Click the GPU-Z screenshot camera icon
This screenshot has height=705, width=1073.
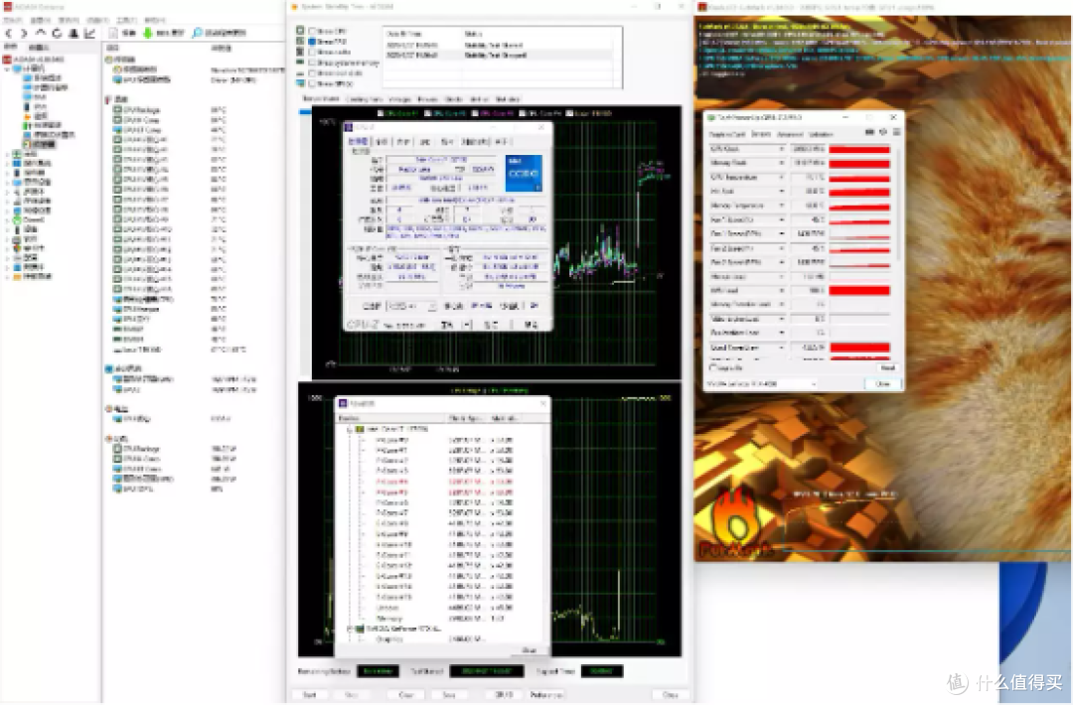tap(869, 133)
